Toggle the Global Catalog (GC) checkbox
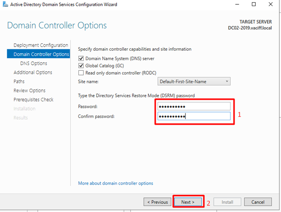The height and width of the screenshot is (212, 281). click(x=81, y=66)
